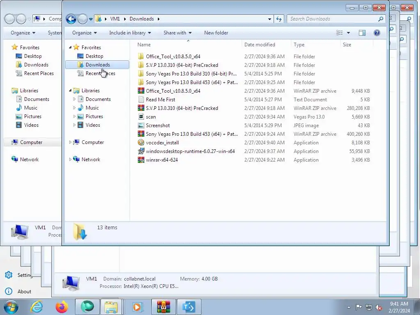Open Internet Explorer from the taskbar

click(x=37, y=307)
